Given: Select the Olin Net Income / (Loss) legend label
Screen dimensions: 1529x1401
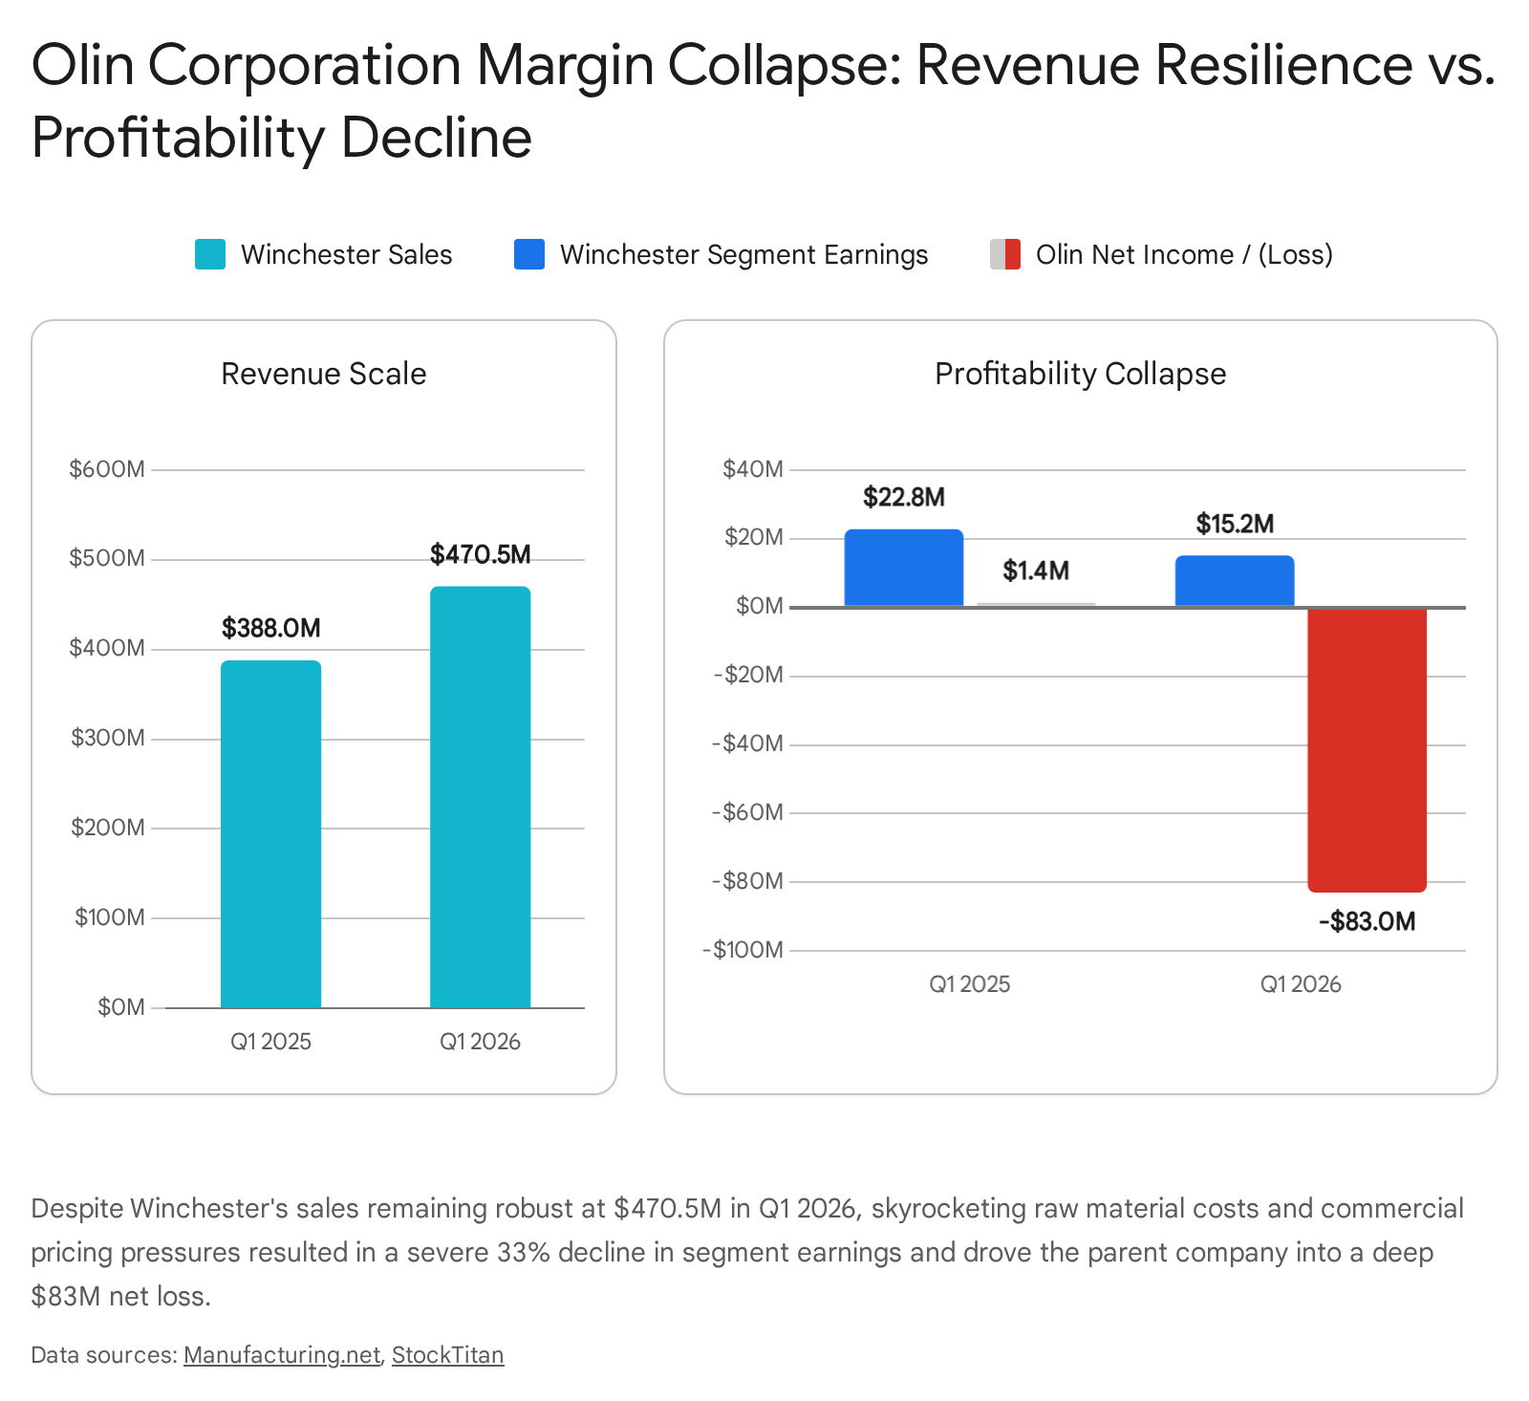Looking at the screenshot, I should tap(1184, 254).
